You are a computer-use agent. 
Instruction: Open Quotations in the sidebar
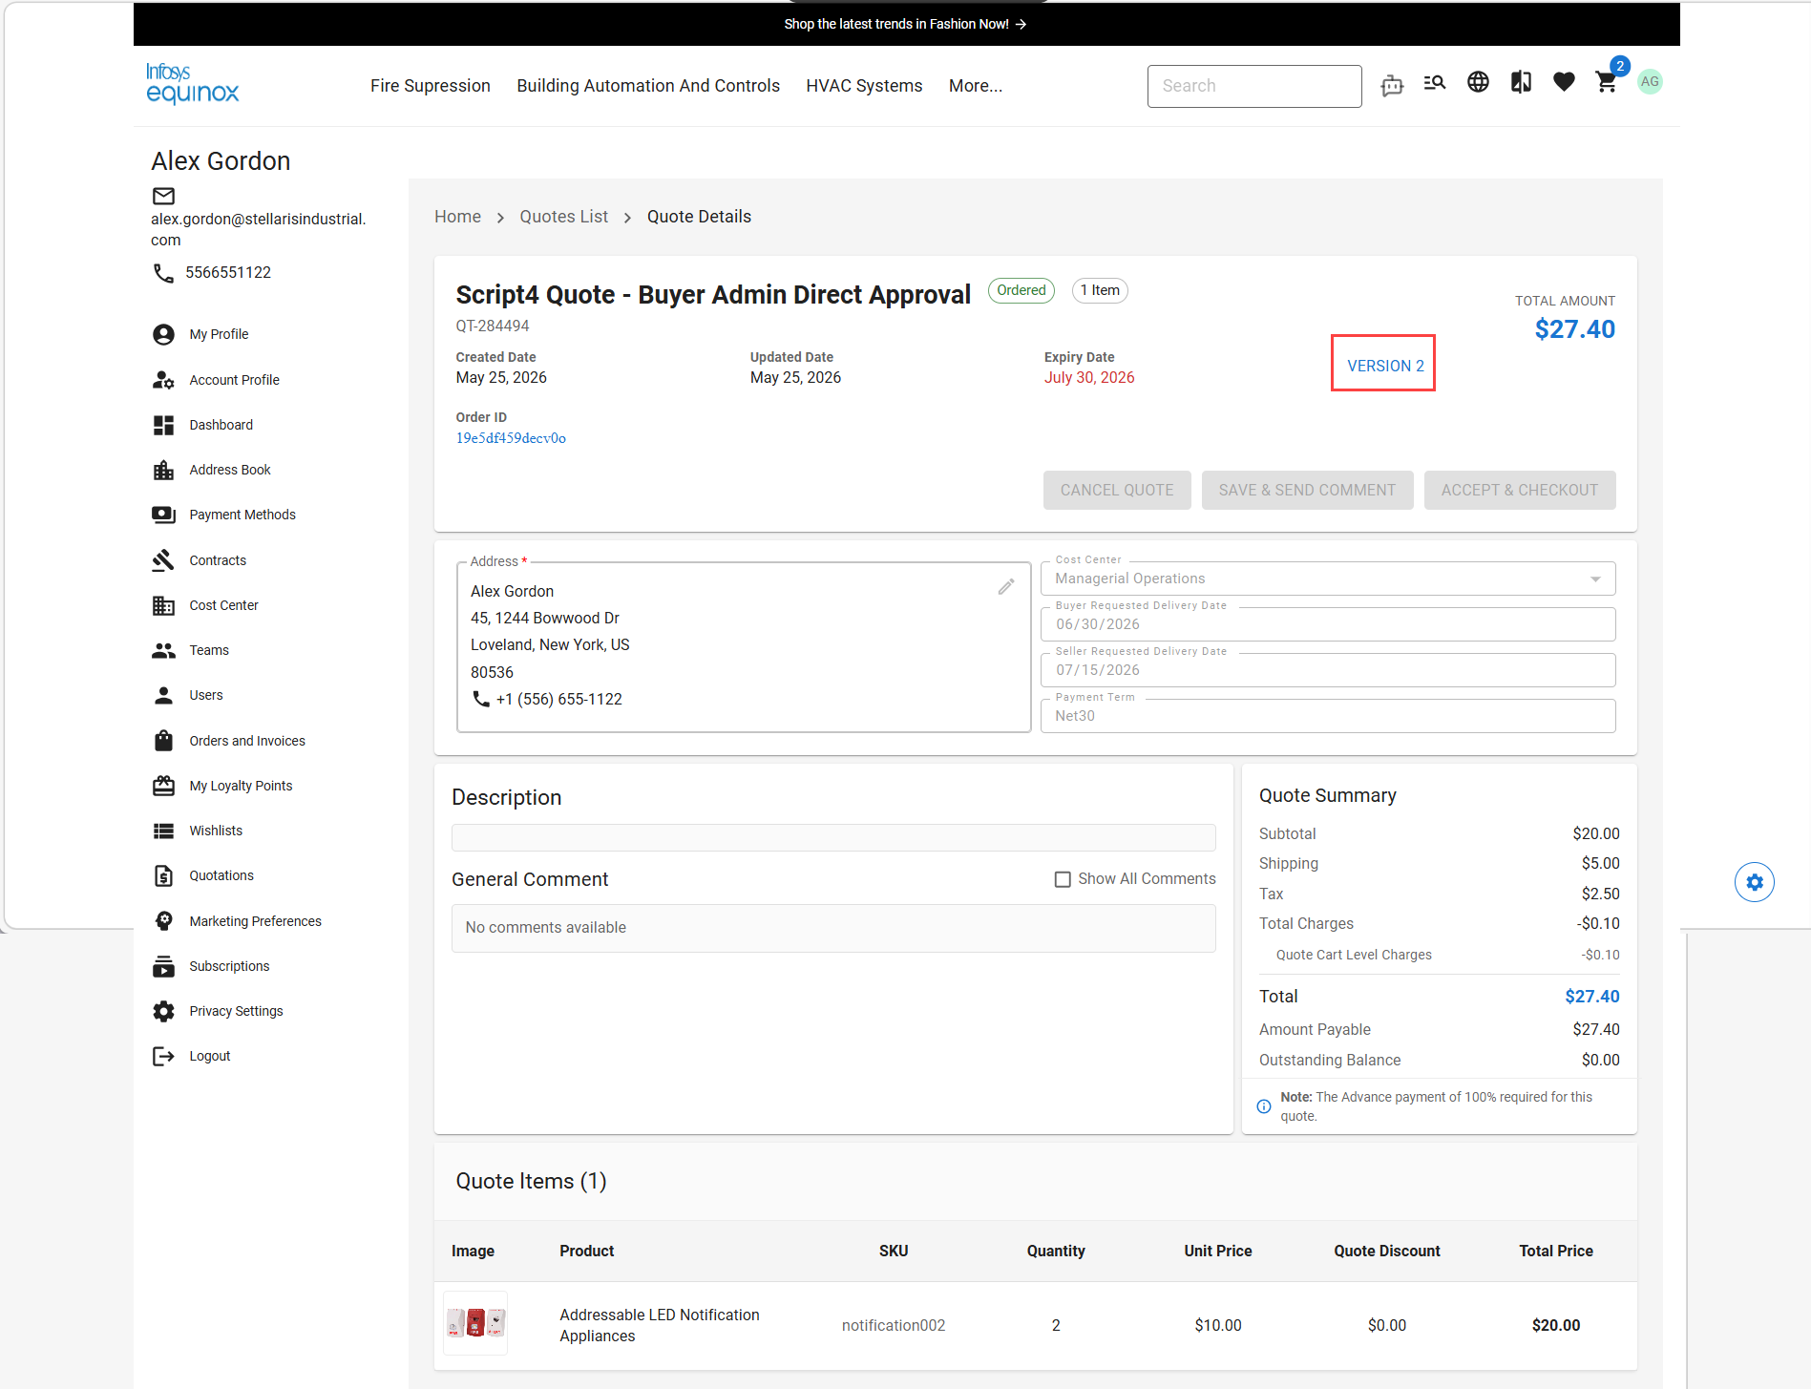click(221, 875)
